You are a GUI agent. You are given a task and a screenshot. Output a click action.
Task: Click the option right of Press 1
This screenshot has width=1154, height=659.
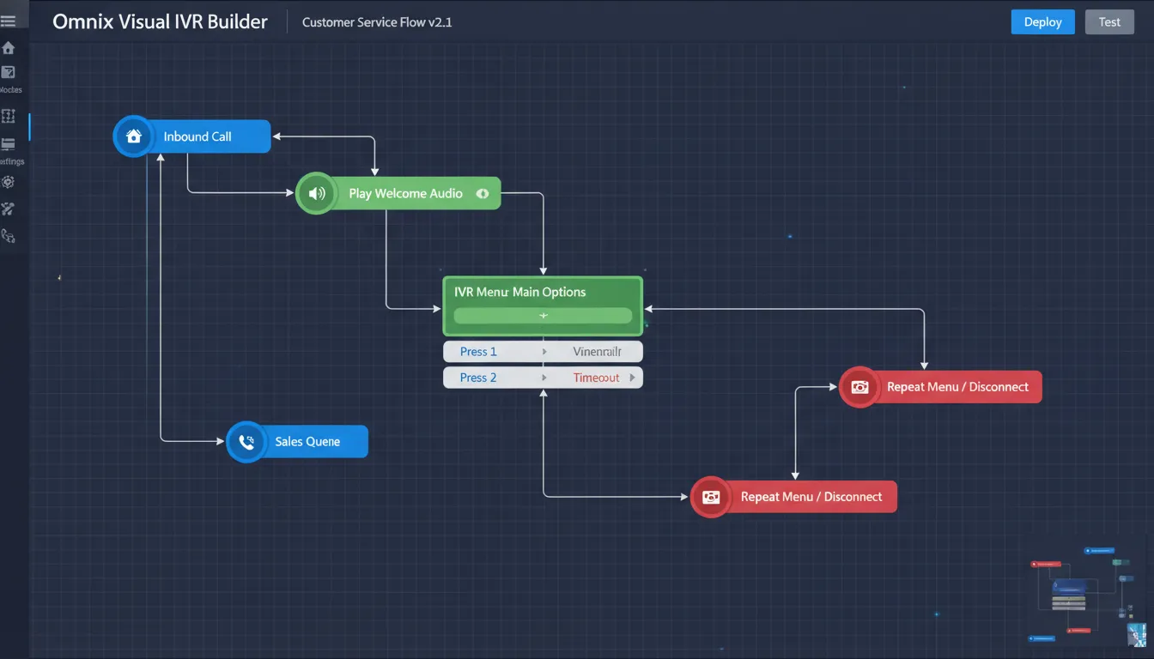[597, 352]
